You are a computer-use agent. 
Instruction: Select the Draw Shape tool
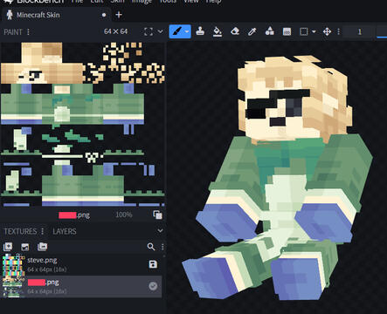tap(269, 31)
